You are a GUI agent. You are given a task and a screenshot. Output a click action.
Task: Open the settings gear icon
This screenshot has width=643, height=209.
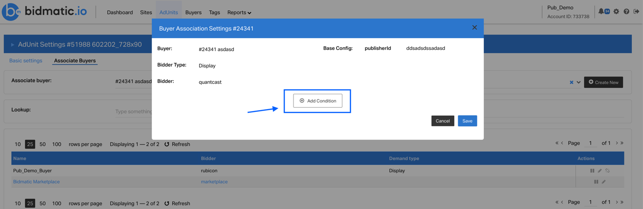click(616, 11)
